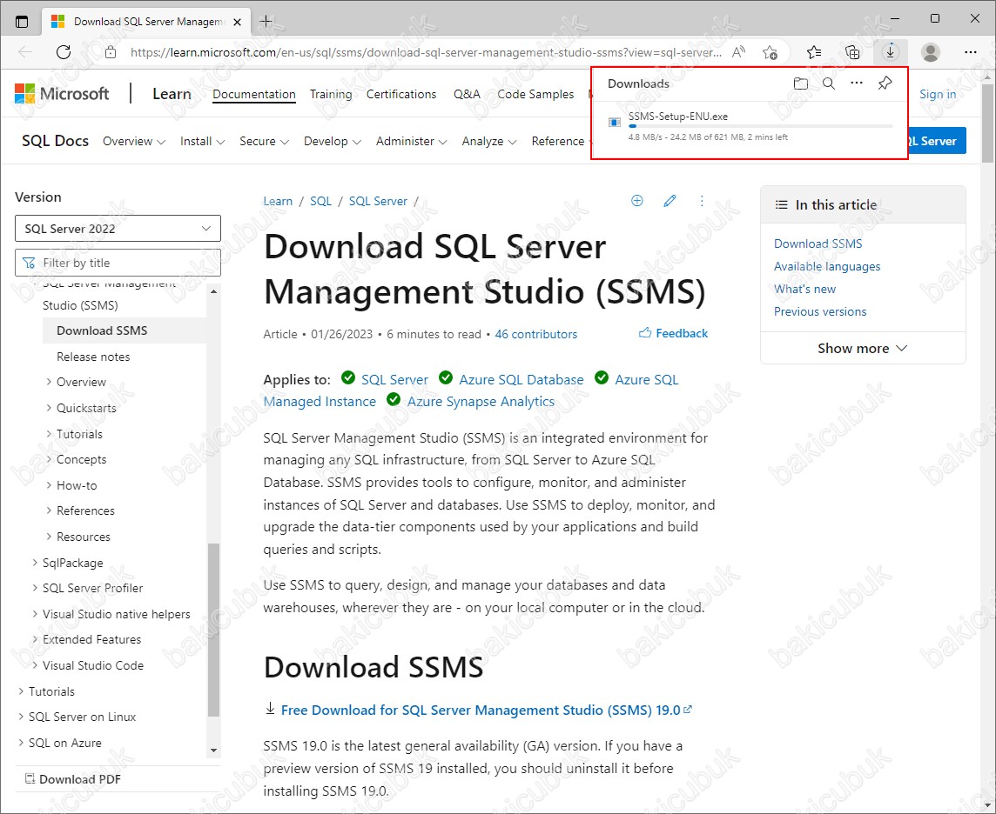
Task: Expand the Secure dropdown menu
Action: [x=265, y=141]
